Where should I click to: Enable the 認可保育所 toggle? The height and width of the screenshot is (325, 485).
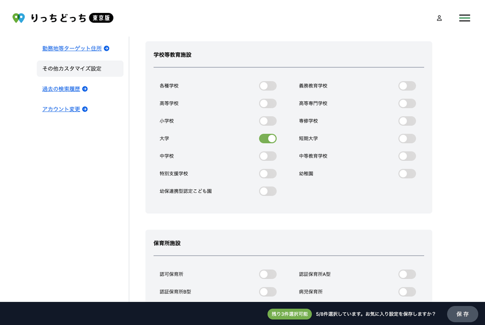(x=268, y=275)
